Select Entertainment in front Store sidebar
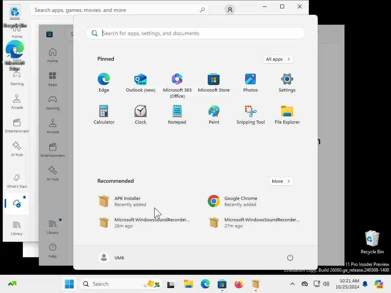The image size is (391, 293). [17, 126]
